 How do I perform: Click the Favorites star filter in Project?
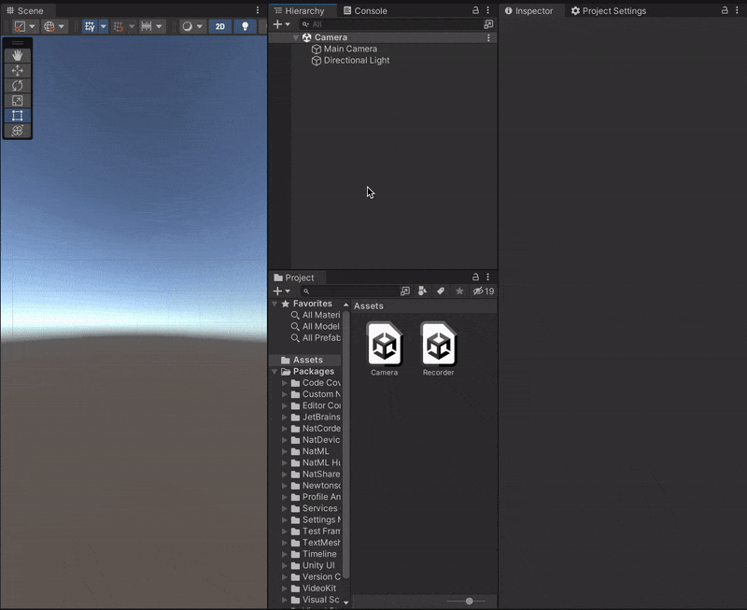(x=458, y=291)
